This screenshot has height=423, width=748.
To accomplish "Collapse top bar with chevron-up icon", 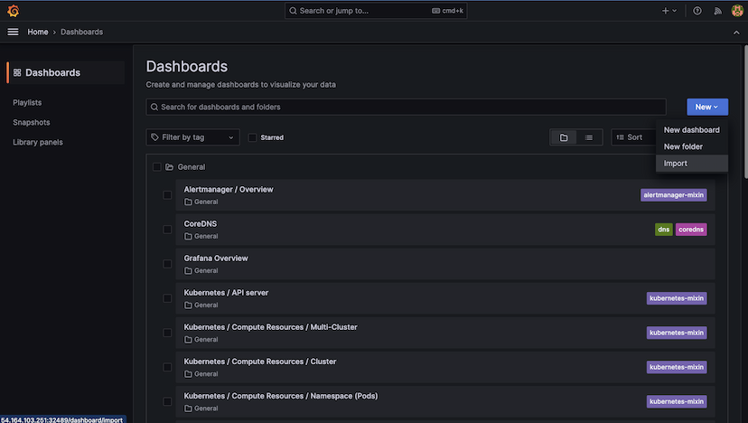I will 736,33.
